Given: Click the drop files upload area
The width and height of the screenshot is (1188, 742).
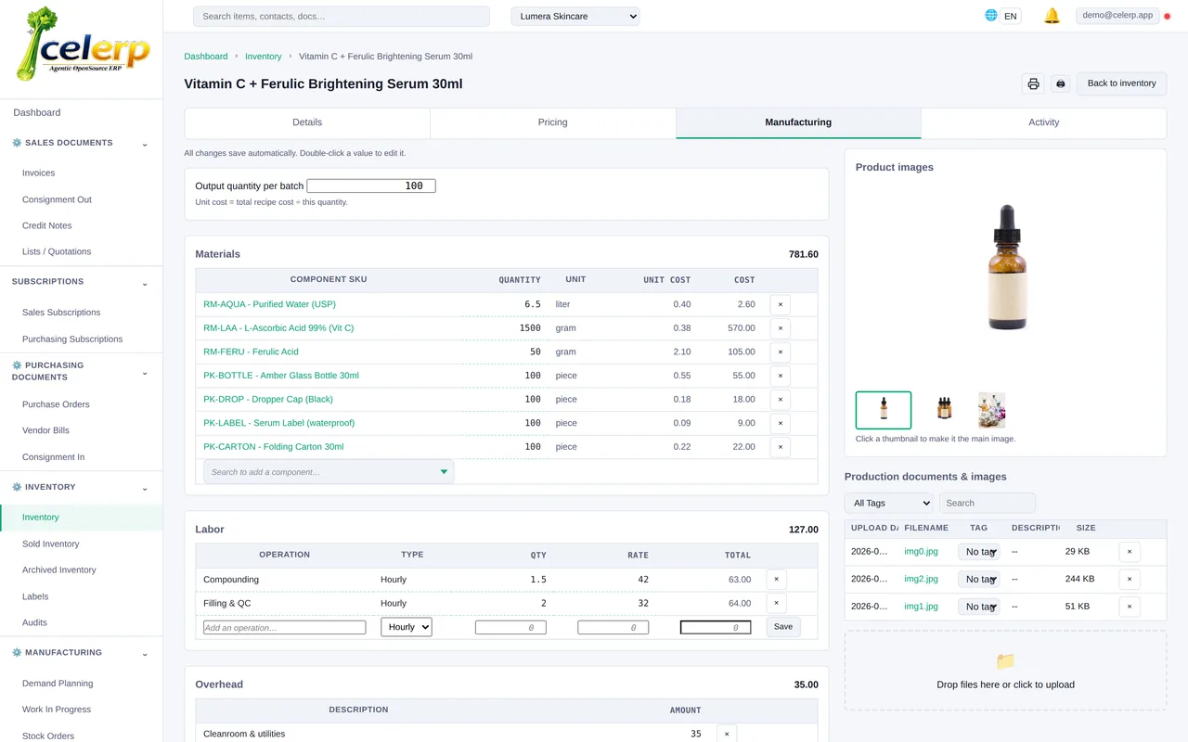Looking at the screenshot, I should pyautogui.click(x=1005, y=671).
